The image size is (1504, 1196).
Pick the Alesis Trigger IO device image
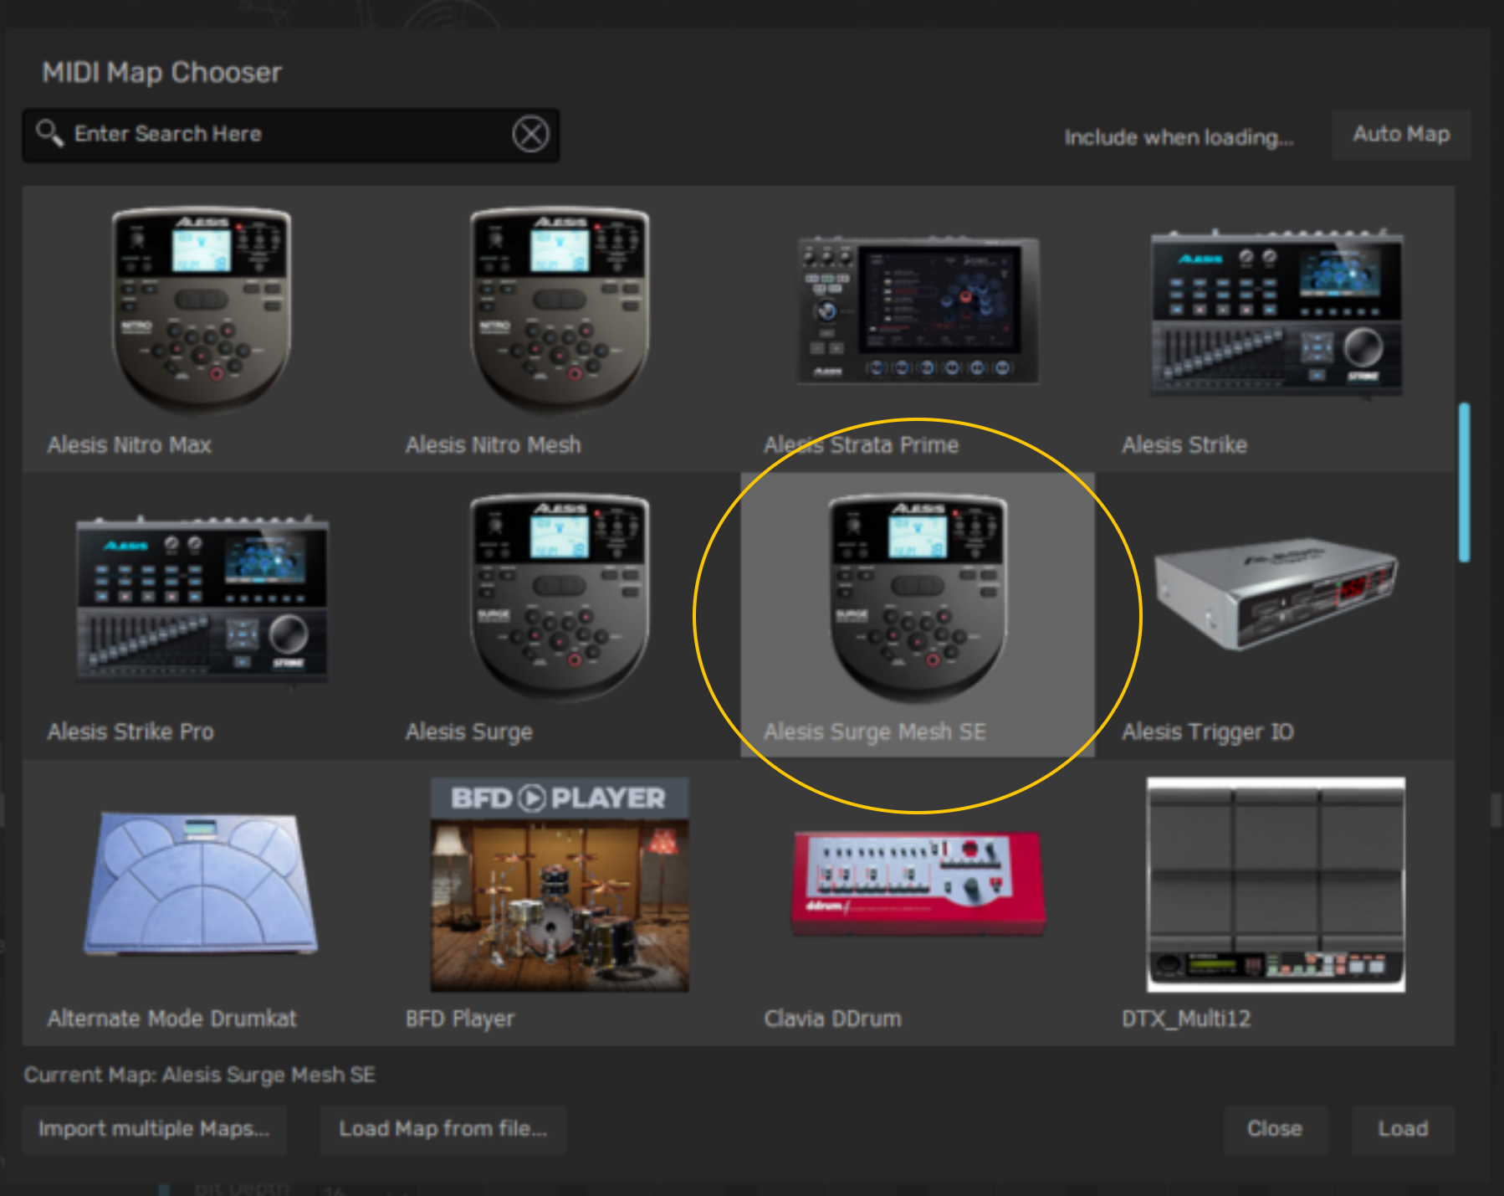pos(1276,593)
